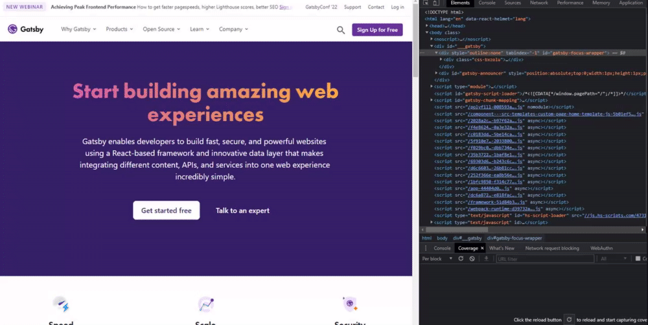Click the Log in link
Screen dimensions: 648x325
click(398, 7)
